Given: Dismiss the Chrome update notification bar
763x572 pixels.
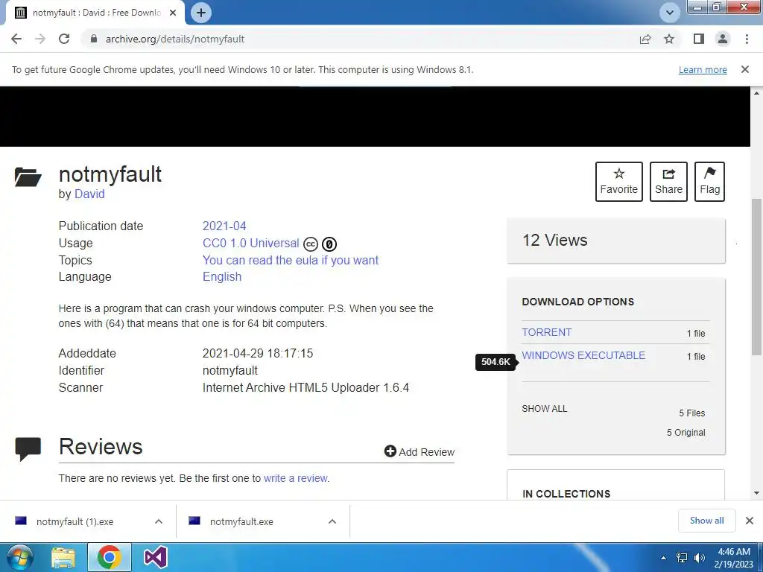Looking at the screenshot, I should (x=745, y=69).
